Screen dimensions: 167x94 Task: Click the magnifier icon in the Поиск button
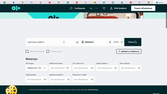(135, 42)
